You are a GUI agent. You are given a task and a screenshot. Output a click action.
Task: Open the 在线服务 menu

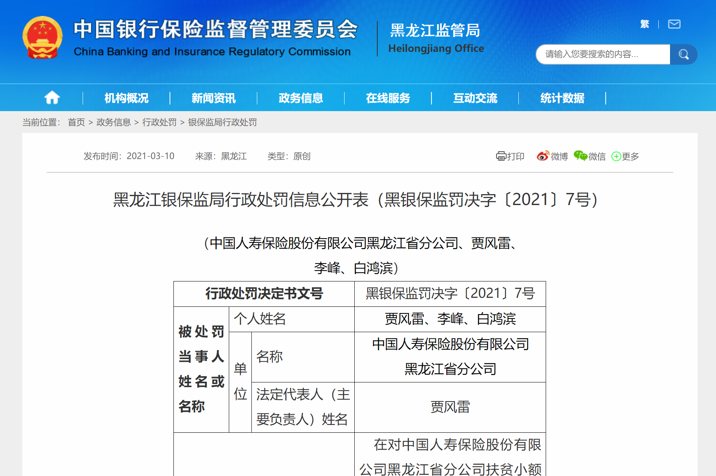click(x=388, y=98)
